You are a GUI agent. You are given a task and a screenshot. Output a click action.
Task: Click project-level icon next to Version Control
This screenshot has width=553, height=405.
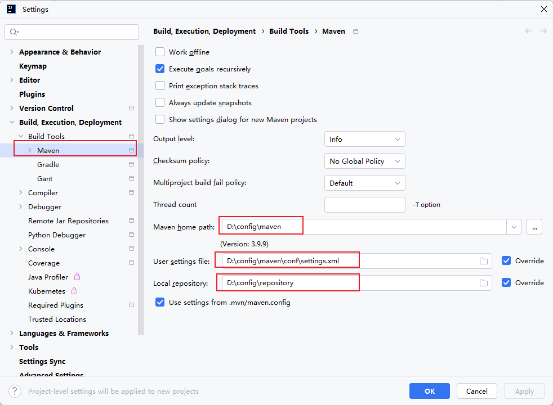pos(132,108)
